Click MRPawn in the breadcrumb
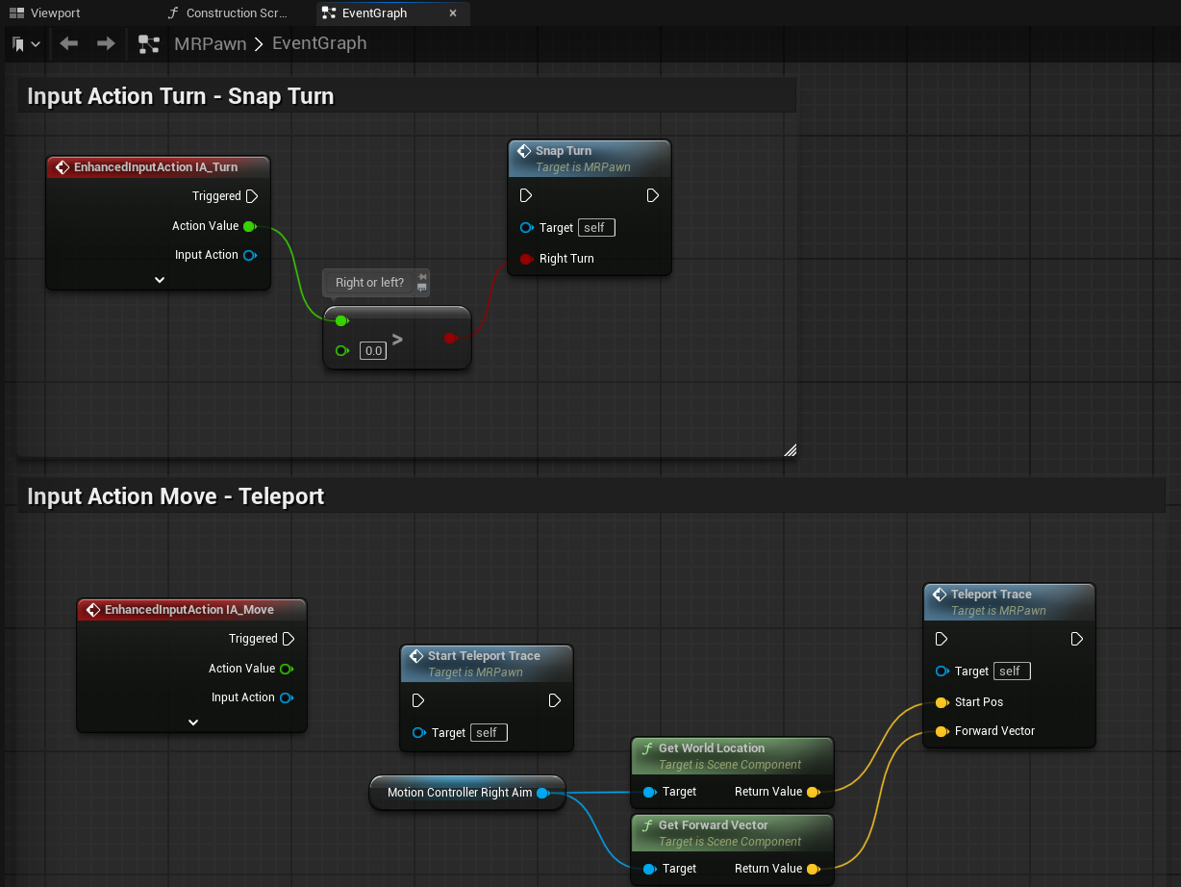This screenshot has height=887, width=1181. coord(210,44)
